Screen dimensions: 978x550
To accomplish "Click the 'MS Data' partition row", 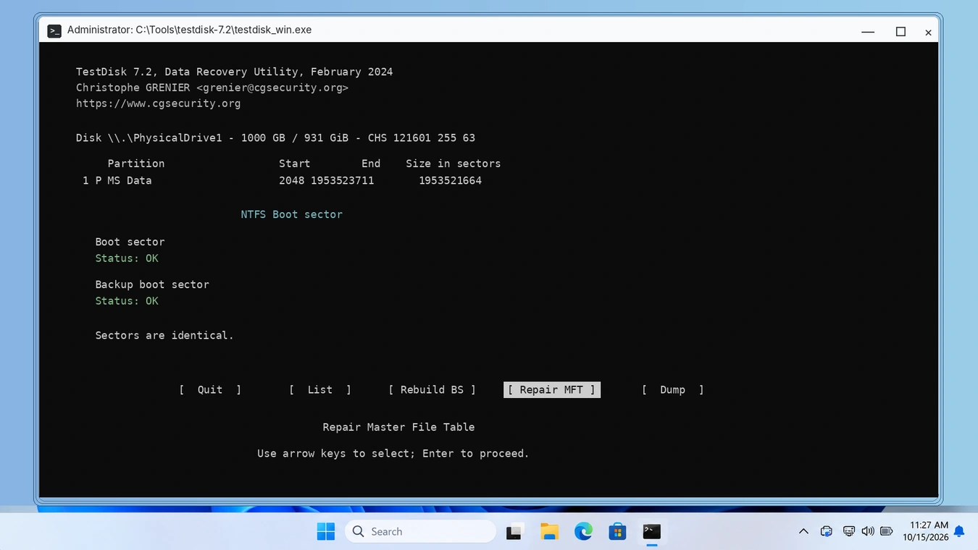I will pos(283,181).
